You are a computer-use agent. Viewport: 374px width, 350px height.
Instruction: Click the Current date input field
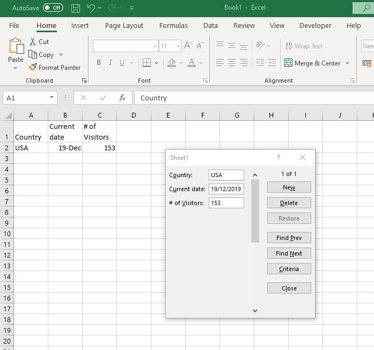(226, 189)
